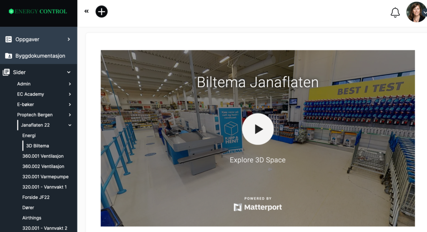Play the Biltema Janaflaten 3D tour

point(258,129)
